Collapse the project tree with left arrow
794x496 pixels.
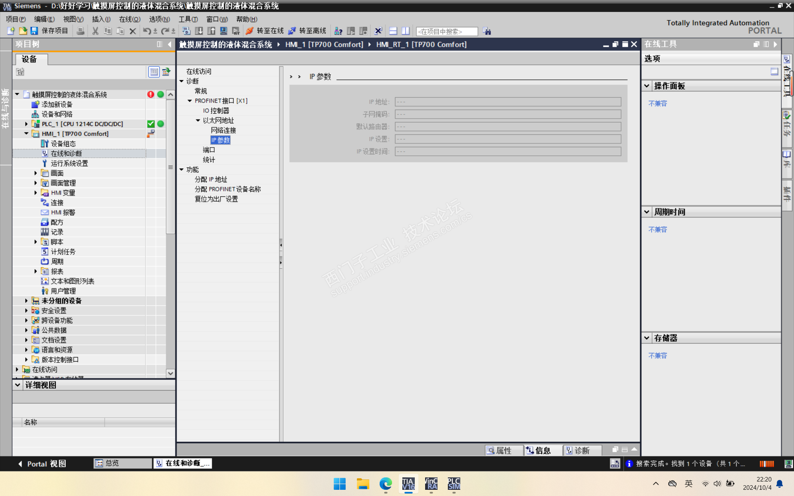pos(170,44)
